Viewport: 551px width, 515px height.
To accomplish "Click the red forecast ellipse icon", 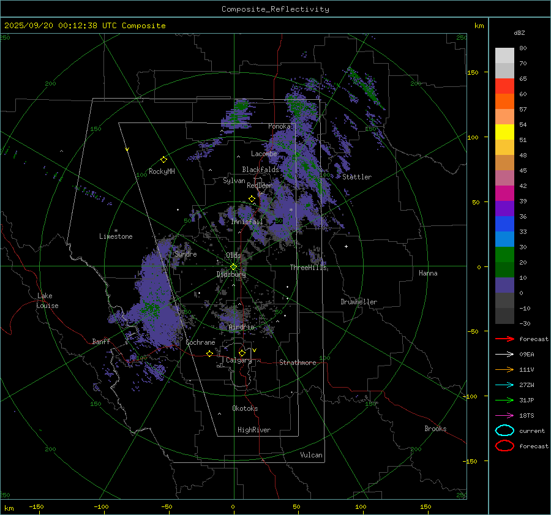I will coord(504,446).
